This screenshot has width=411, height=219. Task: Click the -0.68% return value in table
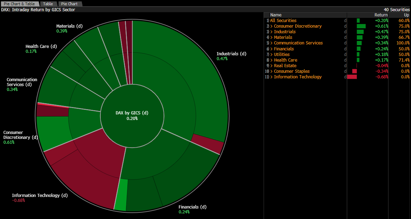point(382,77)
